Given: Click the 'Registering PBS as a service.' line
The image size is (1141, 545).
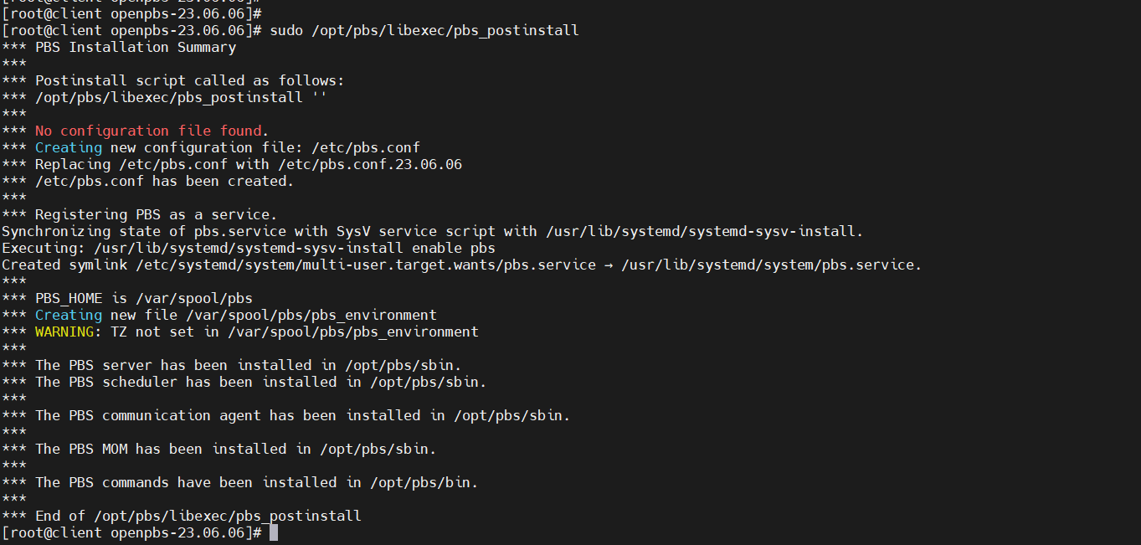Looking at the screenshot, I should (139, 214).
